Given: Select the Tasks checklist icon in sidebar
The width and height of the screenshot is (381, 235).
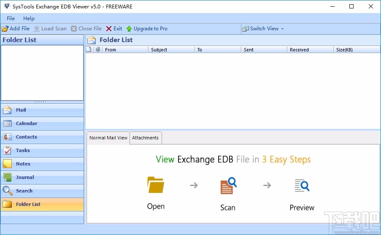Looking at the screenshot, I should tap(7, 150).
